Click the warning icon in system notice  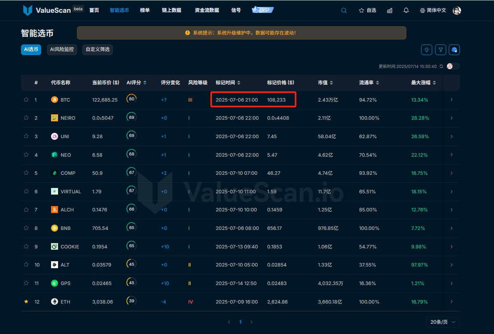click(x=188, y=33)
